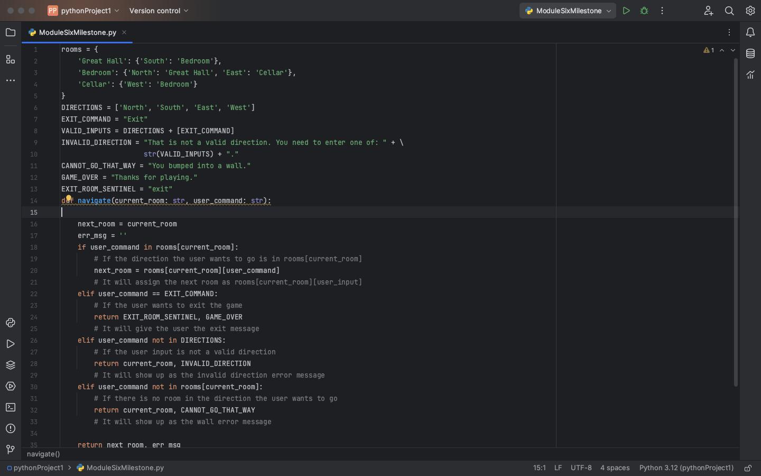Click the string "You bumped into a wall."
The height and width of the screenshot is (476, 761).
199,166
